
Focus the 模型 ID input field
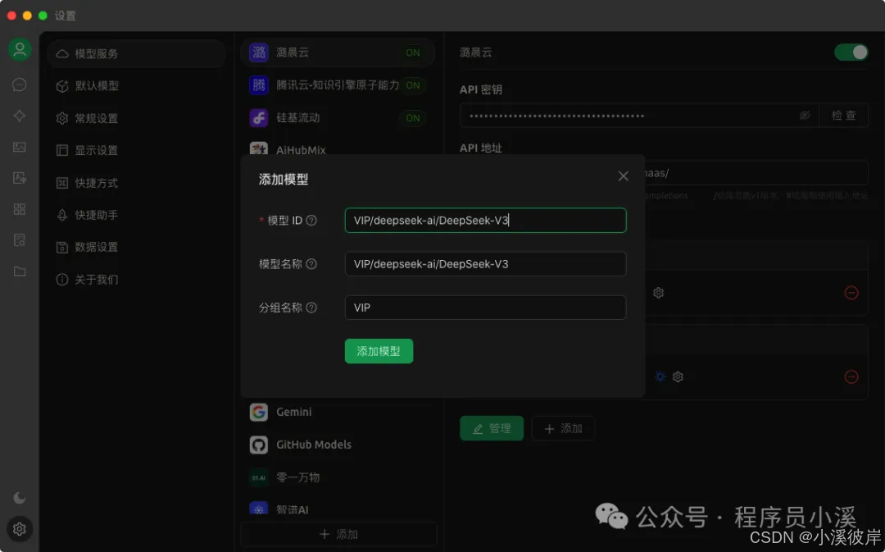[x=485, y=221]
